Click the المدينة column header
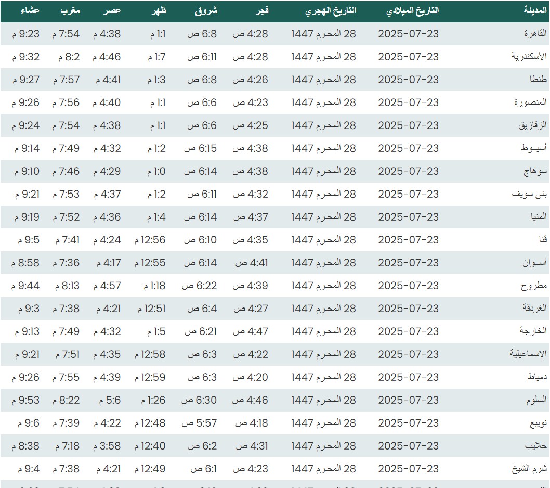Viewport: 550px width, 488px height. pyautogui.click(x=535, y=11)
